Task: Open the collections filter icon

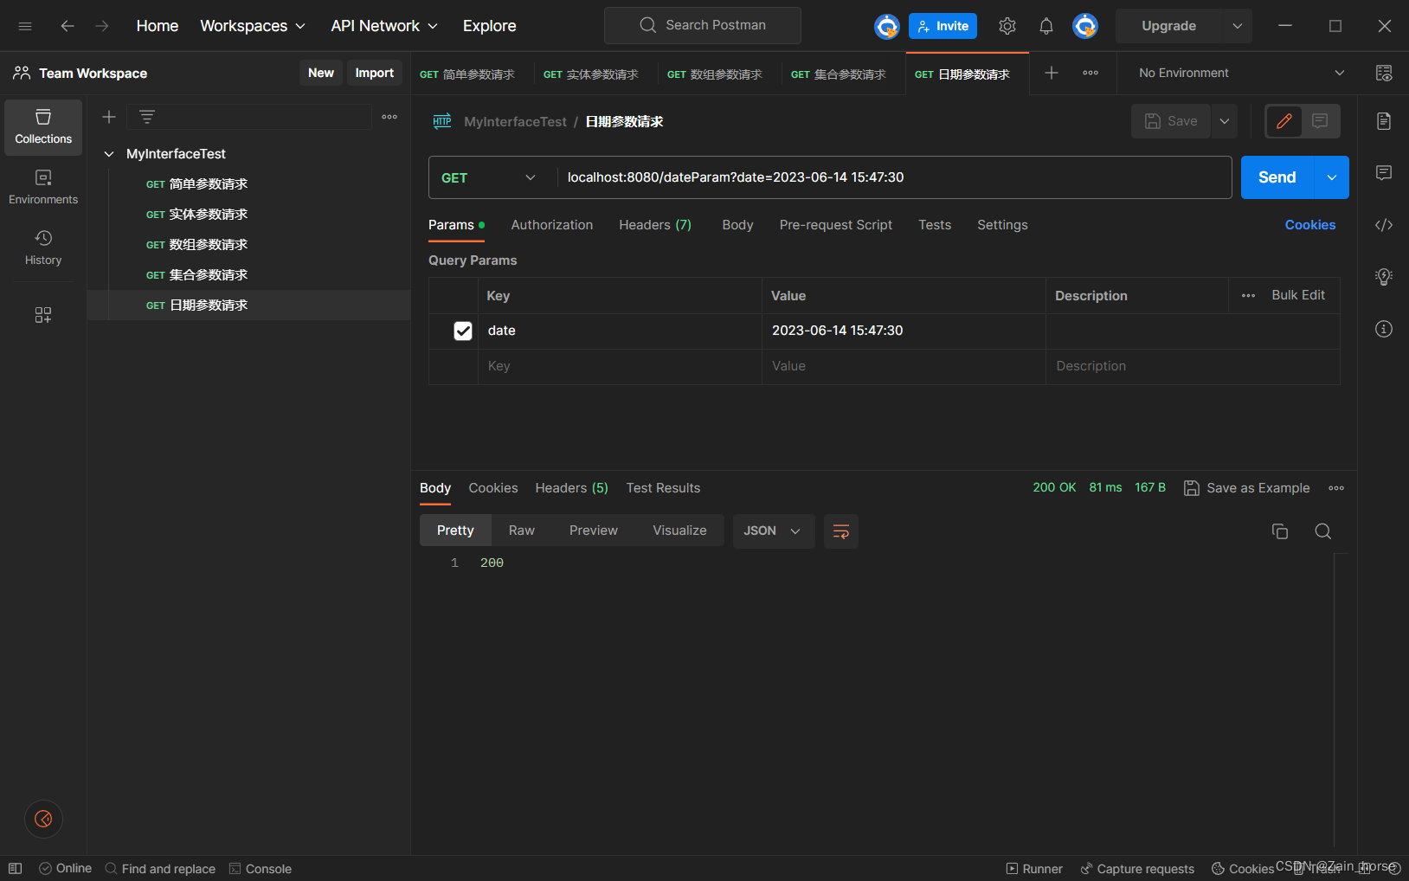Action: coord(147,117)
